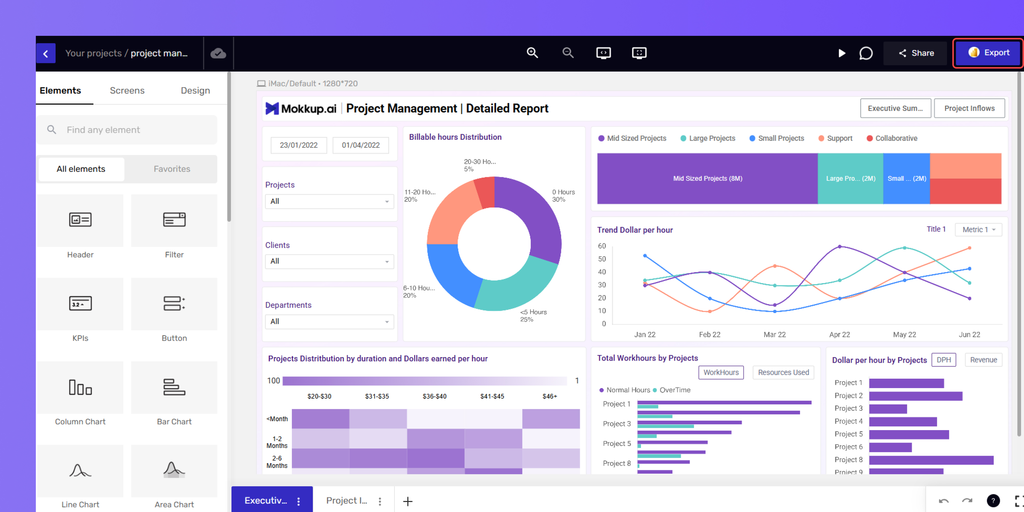
Task: Click the Mid Sized Projects legend dot
Action: point(601,138)
